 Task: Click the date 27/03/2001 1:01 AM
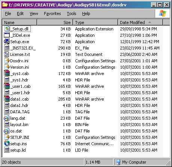(x=139, y=61)
